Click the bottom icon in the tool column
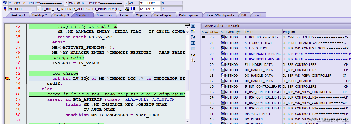The width and height of the screenshot is (351, 124). [x=193, y=60]
